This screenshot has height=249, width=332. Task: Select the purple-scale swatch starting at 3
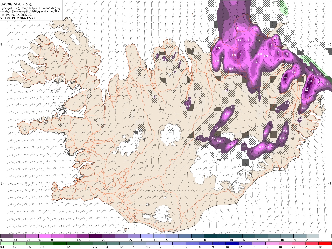[121, 236]
